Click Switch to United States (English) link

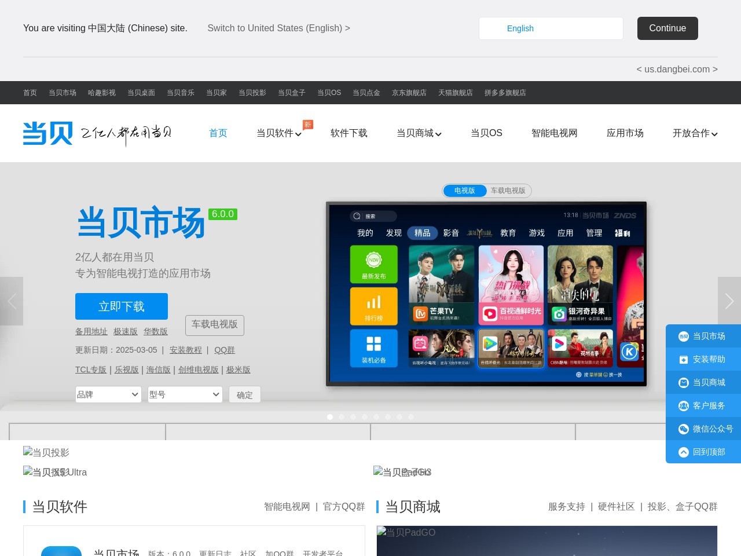pyautogui.click(x=279, y=28)
